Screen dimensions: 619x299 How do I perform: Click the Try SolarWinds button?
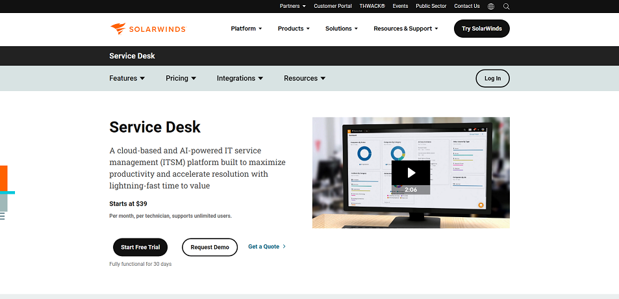click(x=481, y=29)
